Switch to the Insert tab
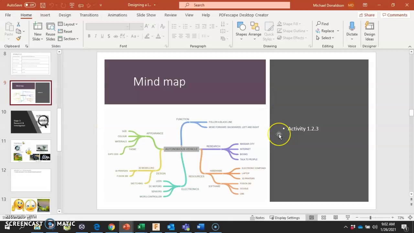 [x=45, y=15]
